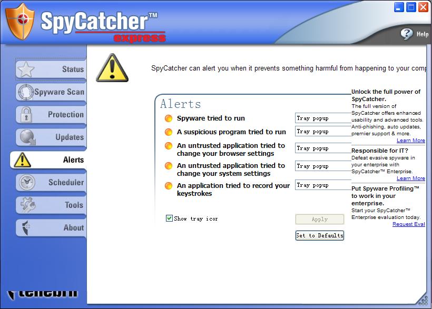Viewport: 432px width, 309px height.
Task: Open the dropdown for record keystrokes alert
Action: [x=323, y=185]
